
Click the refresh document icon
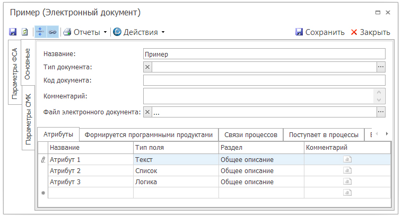pos(24,32)
